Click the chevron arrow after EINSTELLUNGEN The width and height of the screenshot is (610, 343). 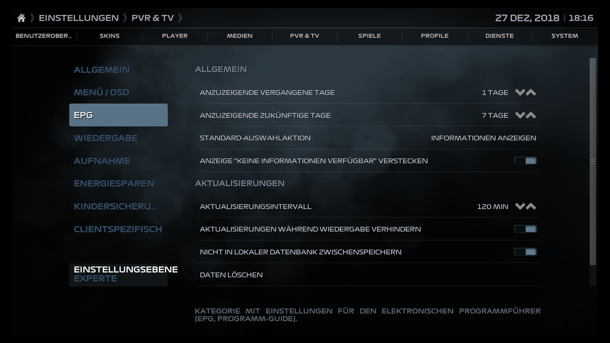[125, 18]
